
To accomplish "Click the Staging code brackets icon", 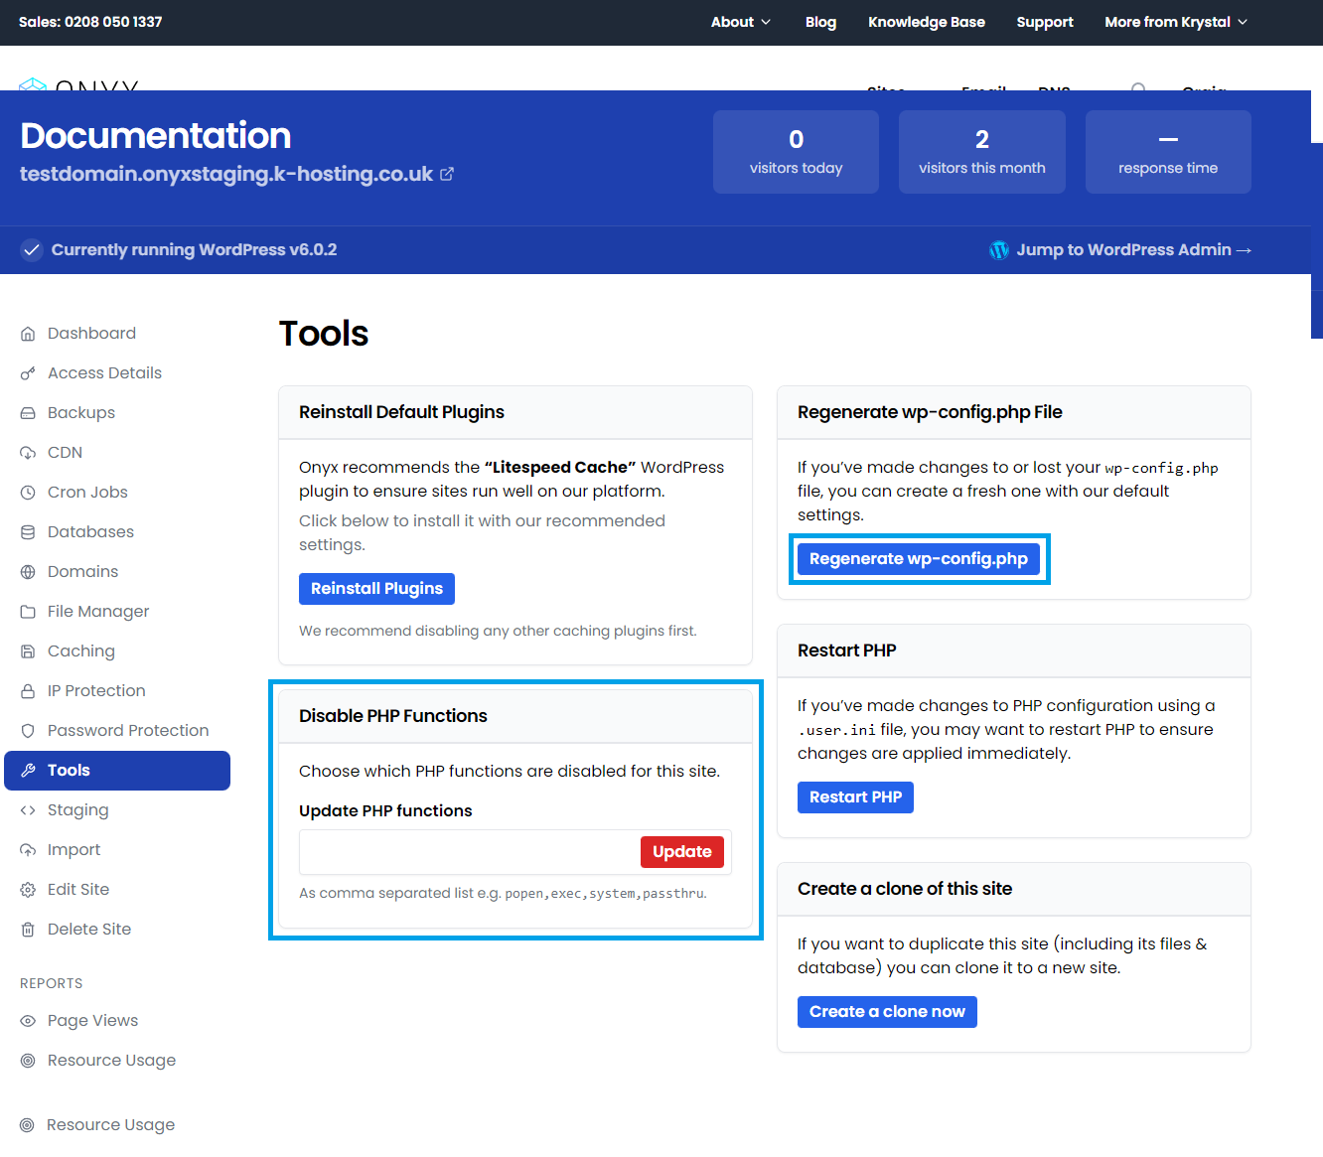I will point(28,810).
